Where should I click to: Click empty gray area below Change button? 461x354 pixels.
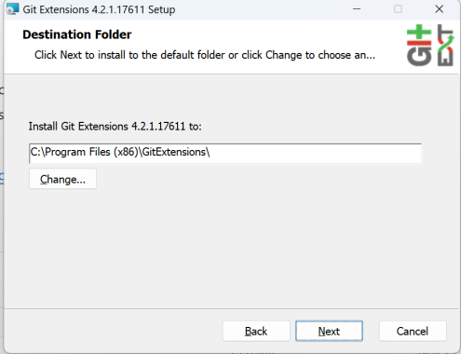point(217,249)
